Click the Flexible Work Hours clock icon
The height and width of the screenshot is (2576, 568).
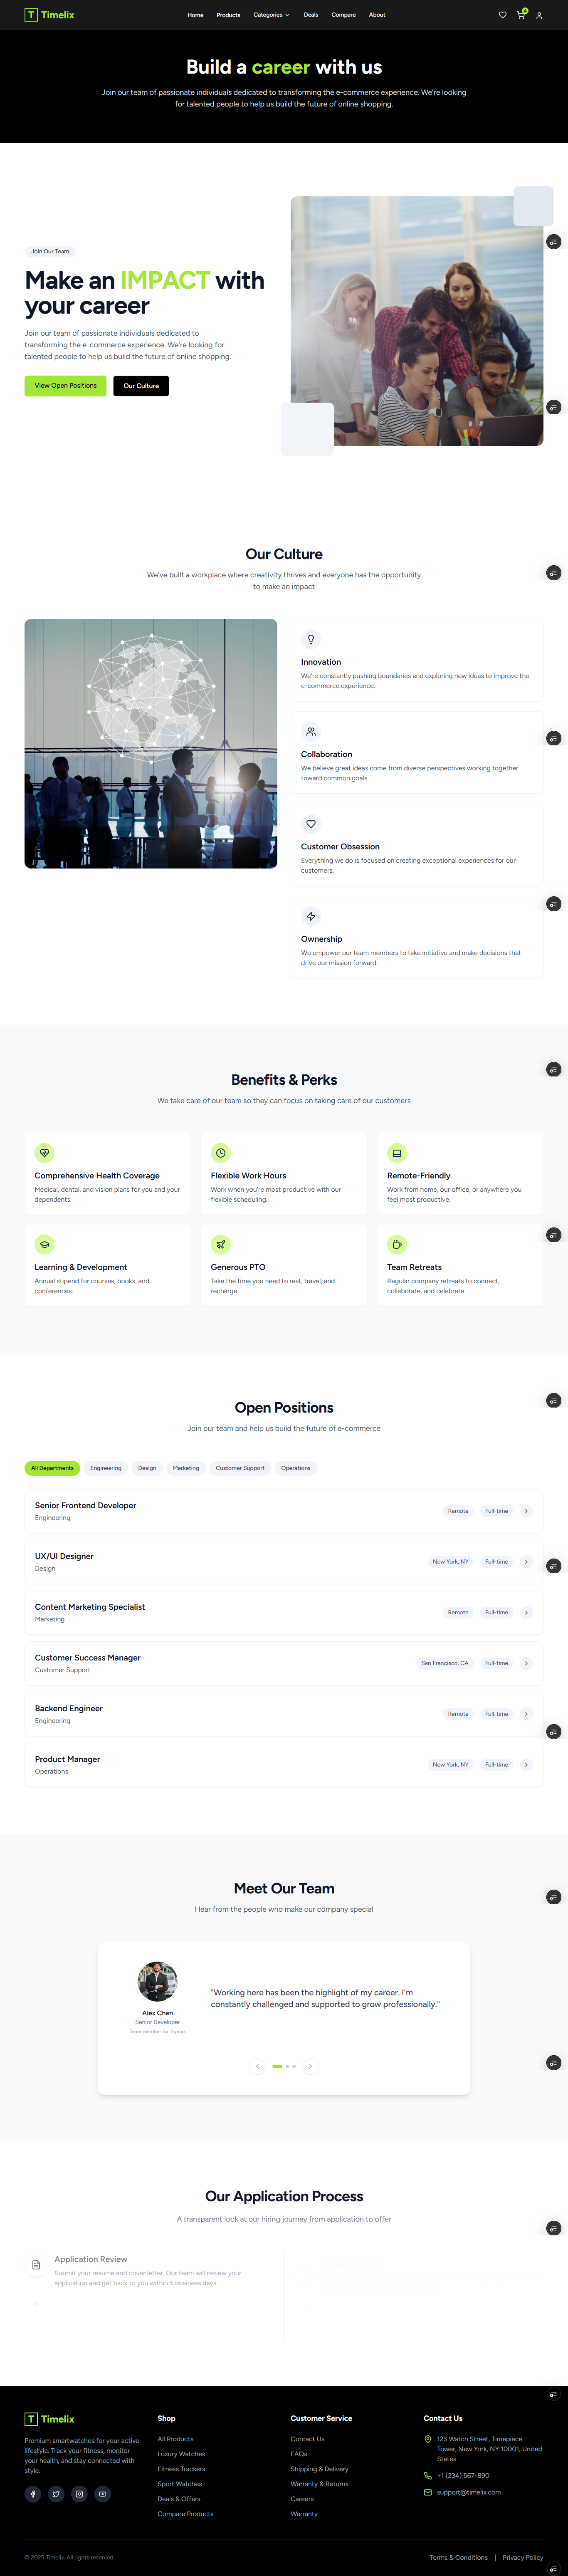click(221, 1153)
